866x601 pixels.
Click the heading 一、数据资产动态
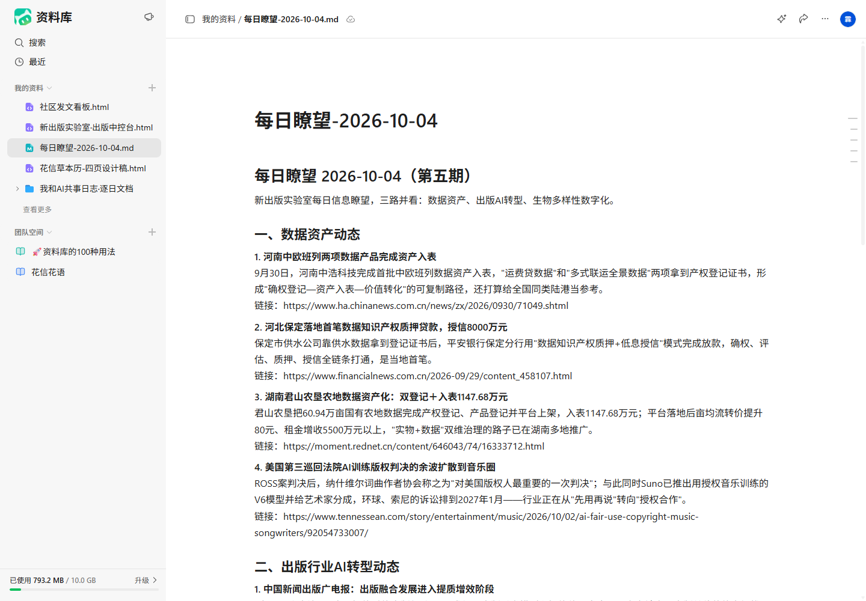[x=307, y=234]
